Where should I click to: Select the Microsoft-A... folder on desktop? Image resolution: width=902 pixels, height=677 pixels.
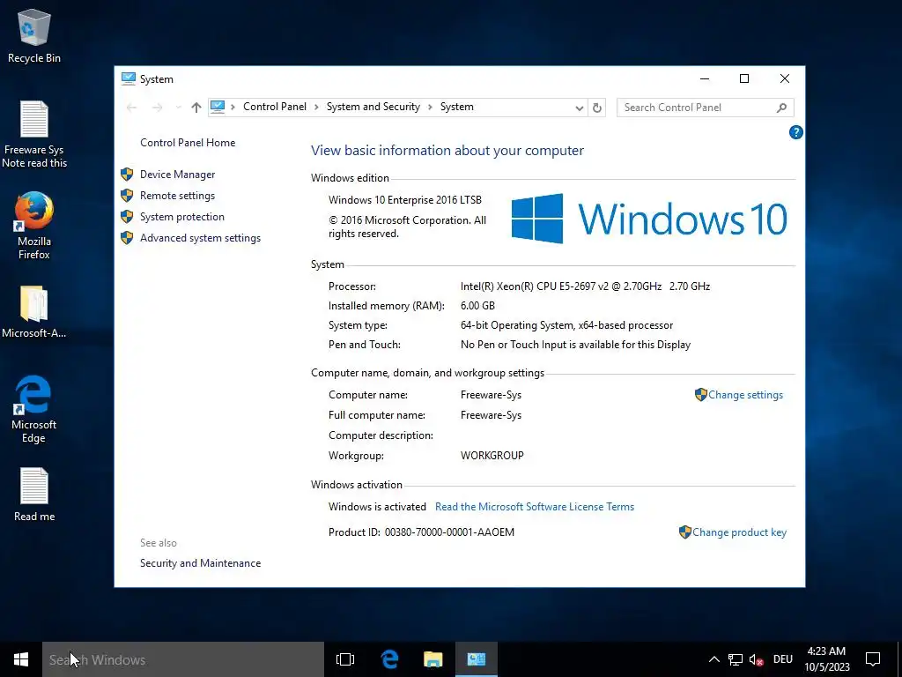[x=34, y=311]
